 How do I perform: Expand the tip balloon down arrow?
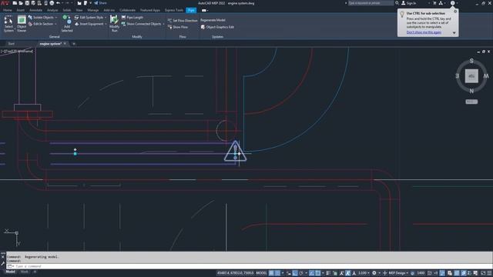coord(454,32)
